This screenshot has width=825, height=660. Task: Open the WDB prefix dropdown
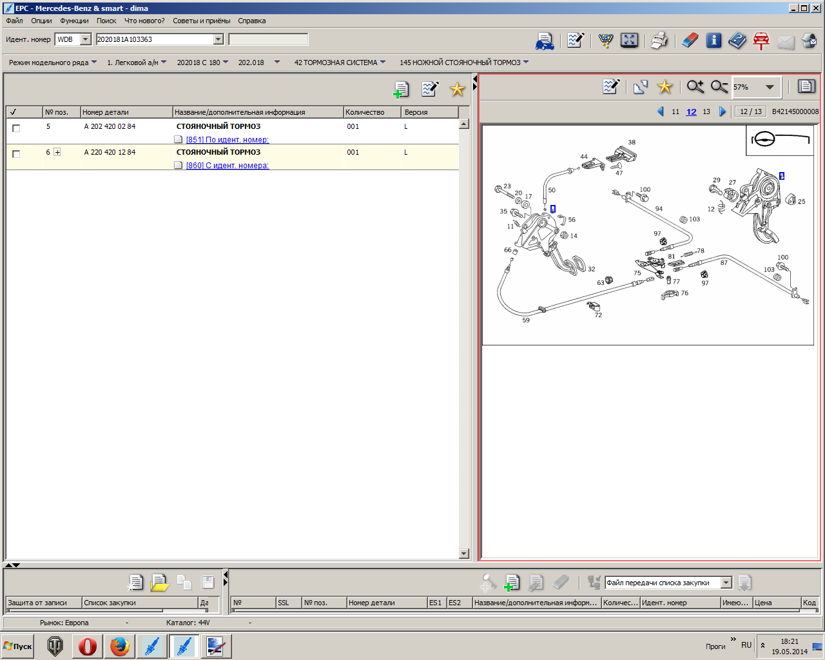pyautogui.click(x=86, y=39)
